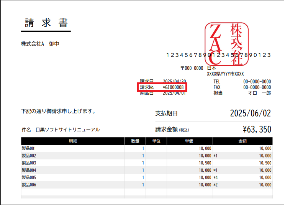
Task: Click the sentence 下記の通り御請求申し上げます。
Action: point(58,111)
